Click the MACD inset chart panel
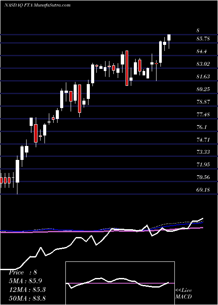Screen dimensions: 218x305 tap(120, 283)
